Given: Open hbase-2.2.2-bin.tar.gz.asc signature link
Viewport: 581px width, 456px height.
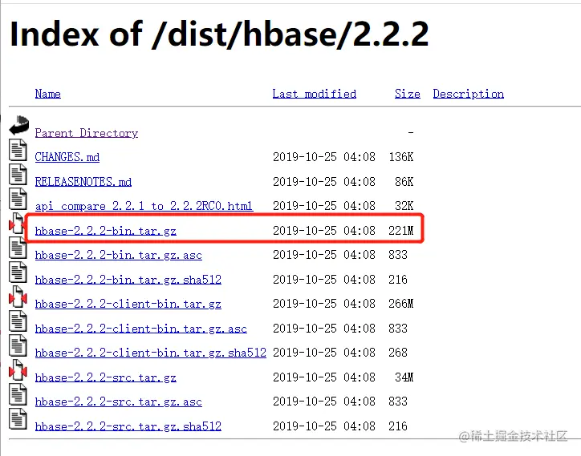Looking at the screenshot, I should coord(119,255).
